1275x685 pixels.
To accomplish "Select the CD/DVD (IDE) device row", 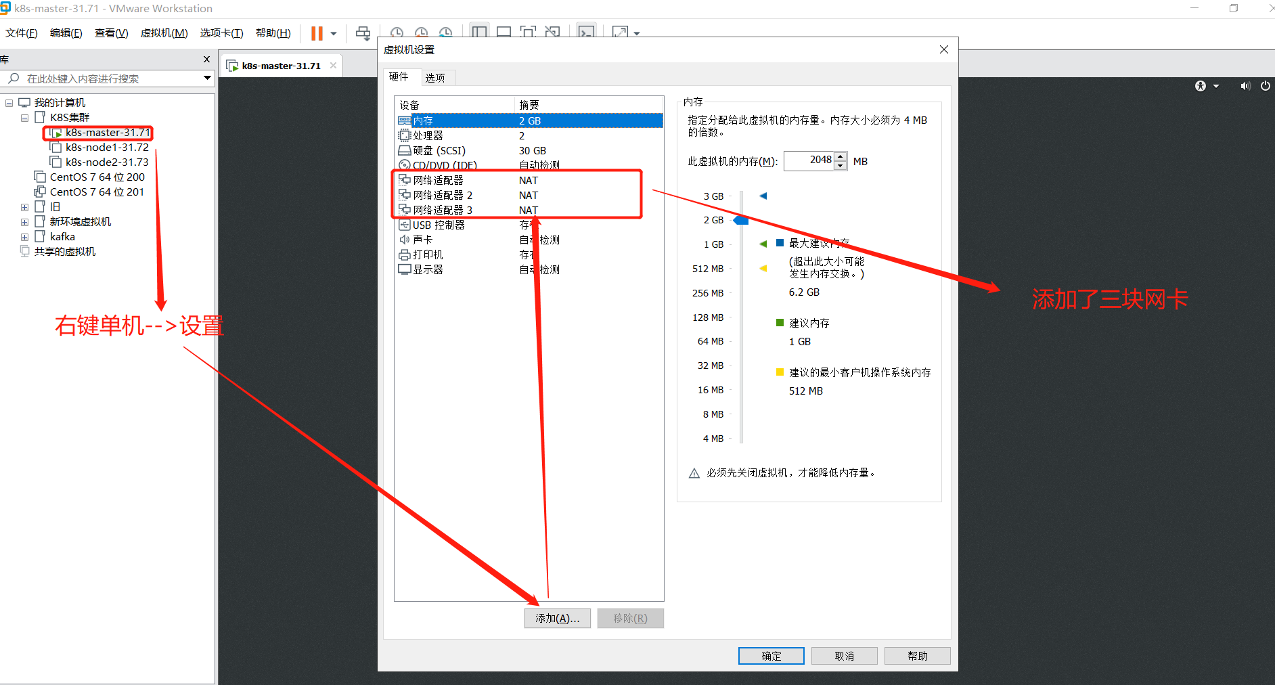I will 529,165.
